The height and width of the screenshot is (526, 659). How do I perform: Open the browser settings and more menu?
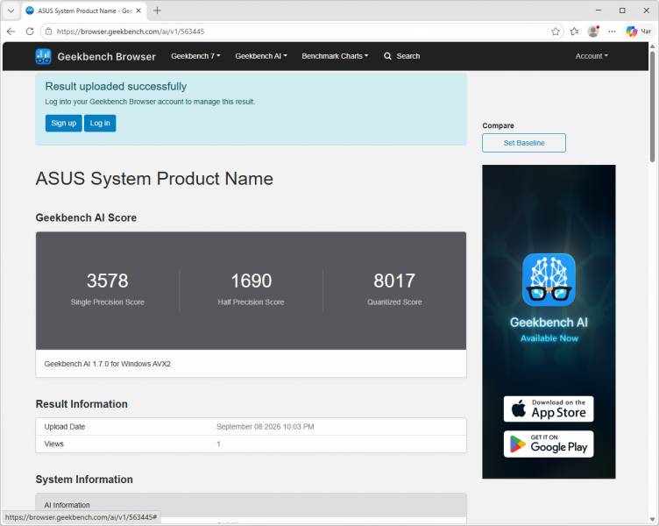click(612, 32)
